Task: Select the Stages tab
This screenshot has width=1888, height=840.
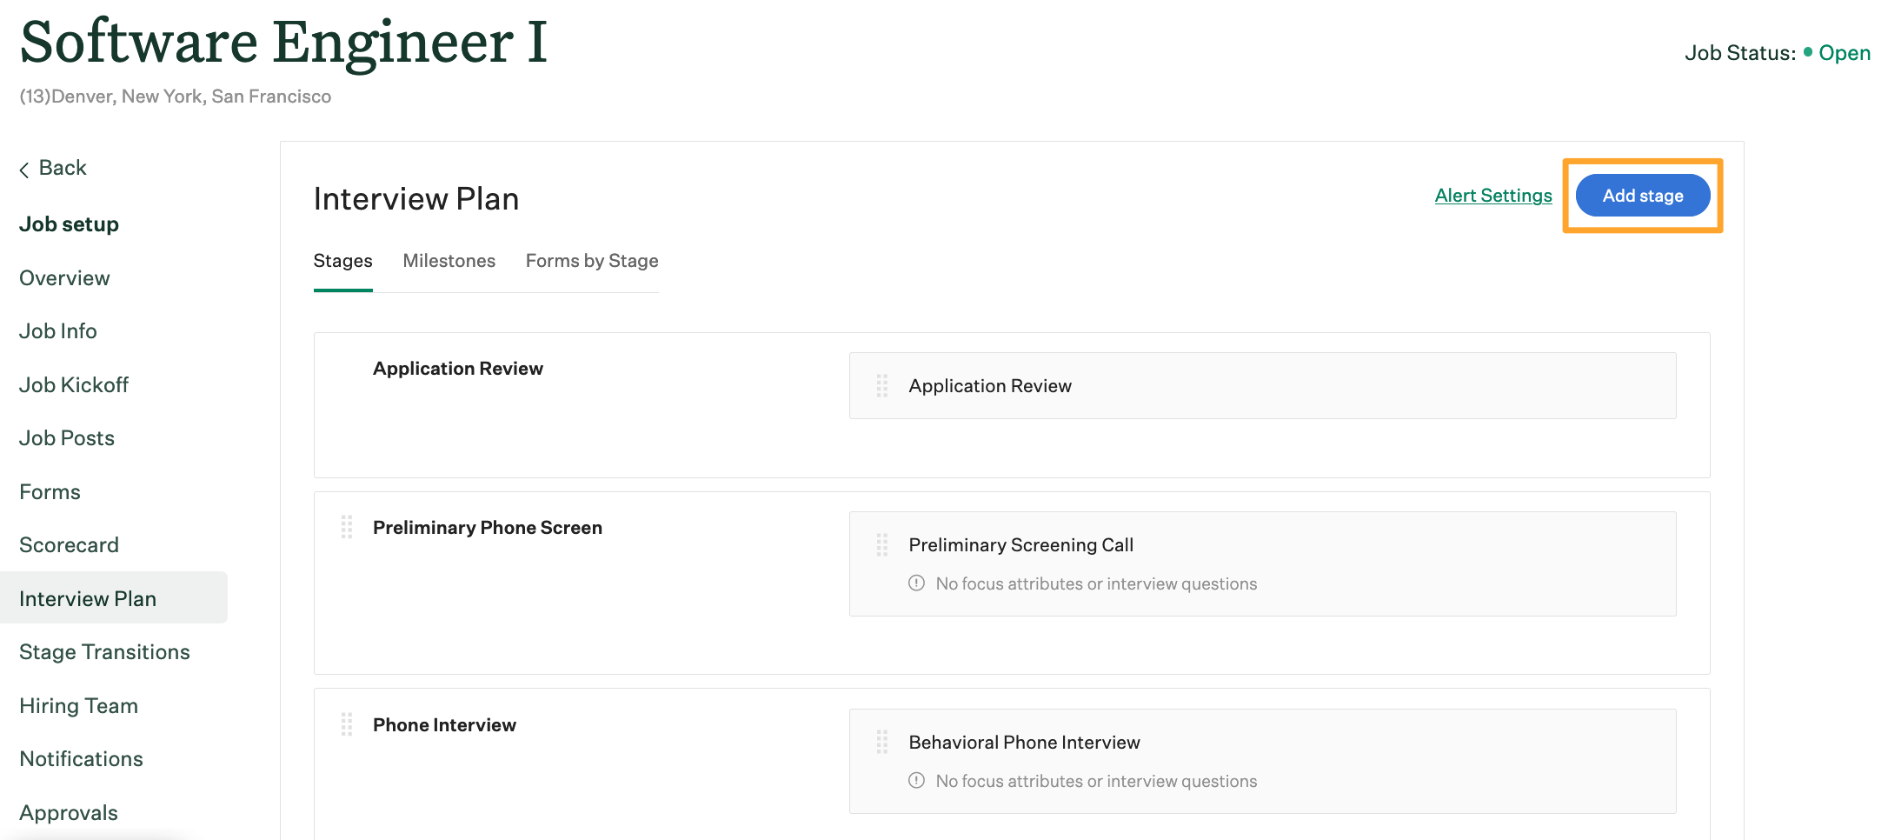Action: (x=342, y=261)
